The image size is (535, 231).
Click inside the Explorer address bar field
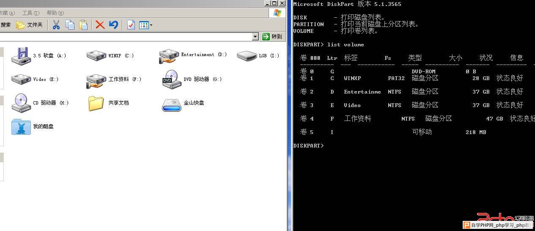click(x=126, y=37)
